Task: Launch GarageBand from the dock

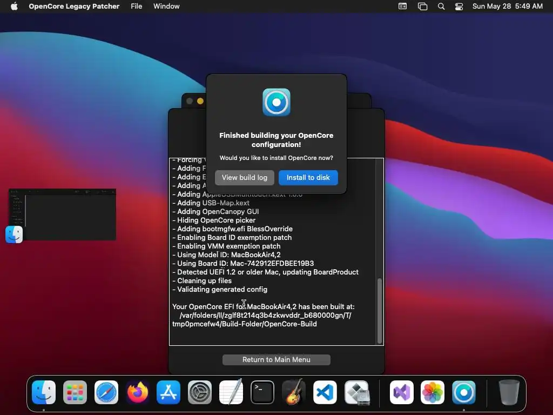Action: click(294, 392)
